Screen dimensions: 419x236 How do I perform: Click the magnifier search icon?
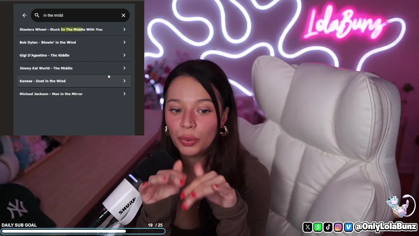click(37, 15)
